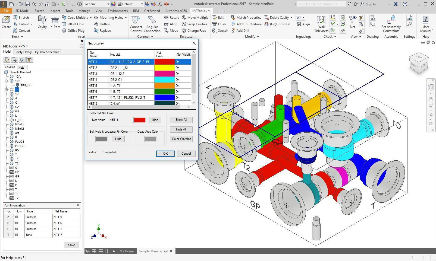Select the Swap Cavities tool
Screen dimensions: 436x261
pyautogui.click(x=195, y=24)
